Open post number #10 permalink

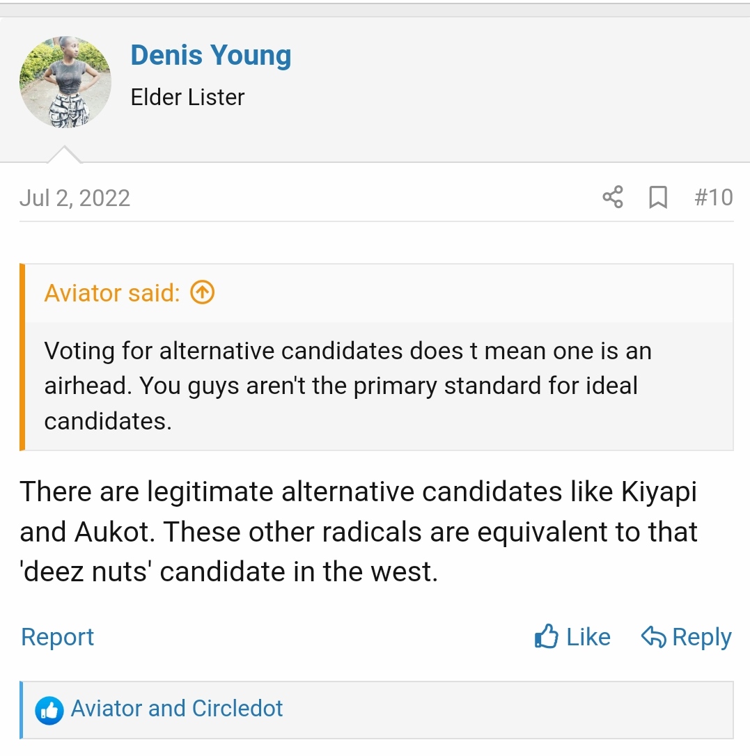(713, 198)
